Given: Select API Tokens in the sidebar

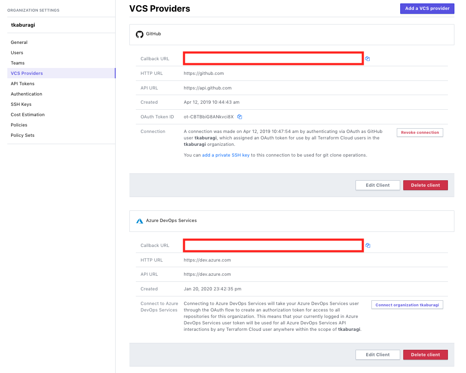Looking at the screenshot, I should coord(22,83).
